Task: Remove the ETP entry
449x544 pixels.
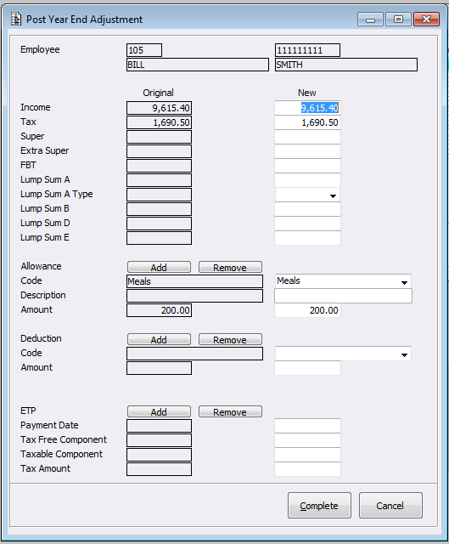Action: point(230,411)
